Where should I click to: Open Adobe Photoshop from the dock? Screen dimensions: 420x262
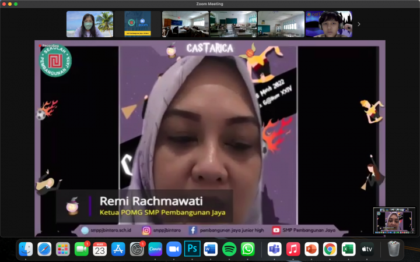pos(192,249)
